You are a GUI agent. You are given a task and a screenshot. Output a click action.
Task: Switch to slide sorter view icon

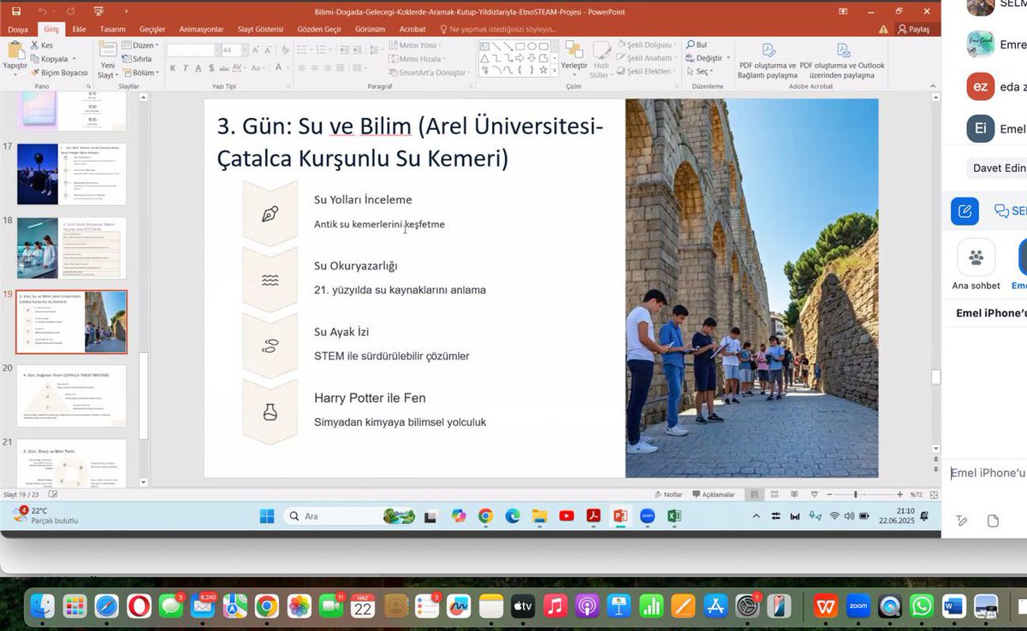[x=773, y=494]
